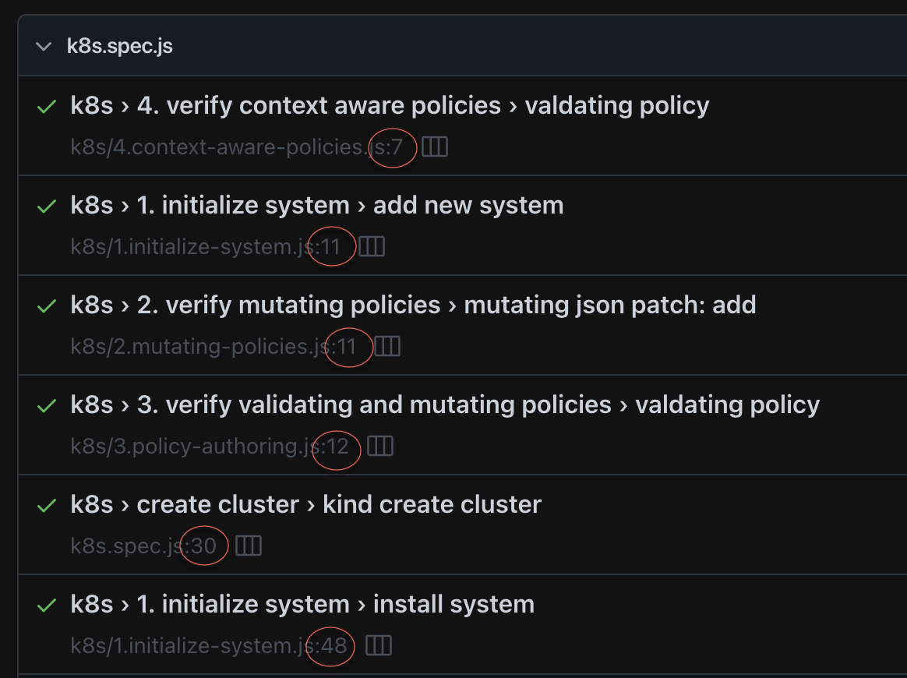Open the source view icon for 4.context-aware-policies.js
This screenshot has width=907, height=678.
(x=435, y=147)
